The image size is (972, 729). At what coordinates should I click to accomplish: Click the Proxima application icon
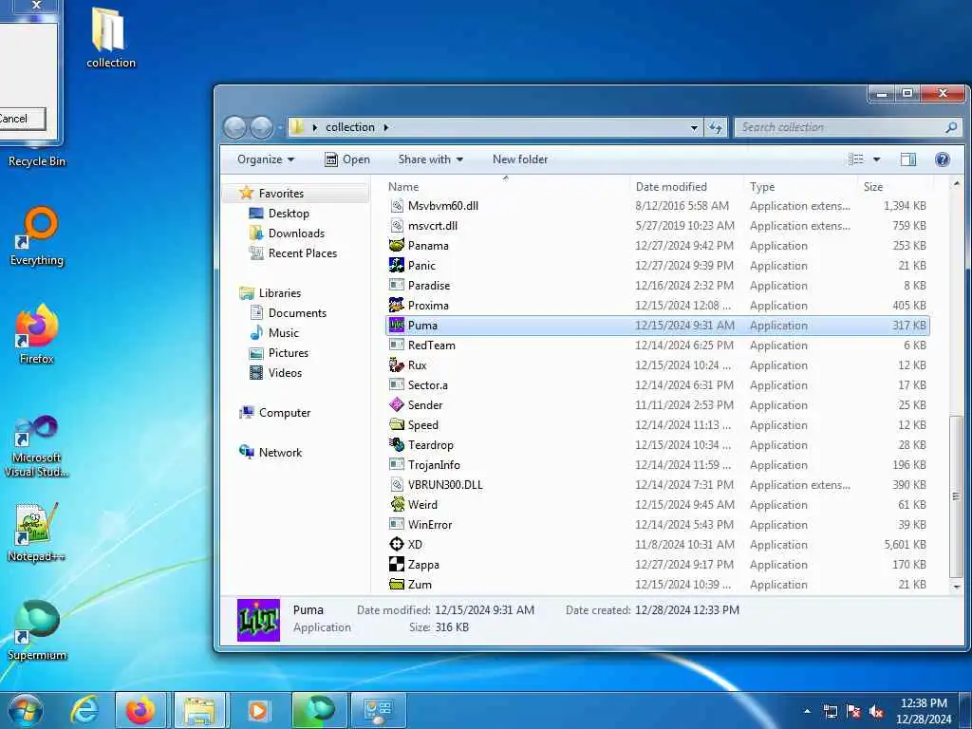click(x=396, y=305)
